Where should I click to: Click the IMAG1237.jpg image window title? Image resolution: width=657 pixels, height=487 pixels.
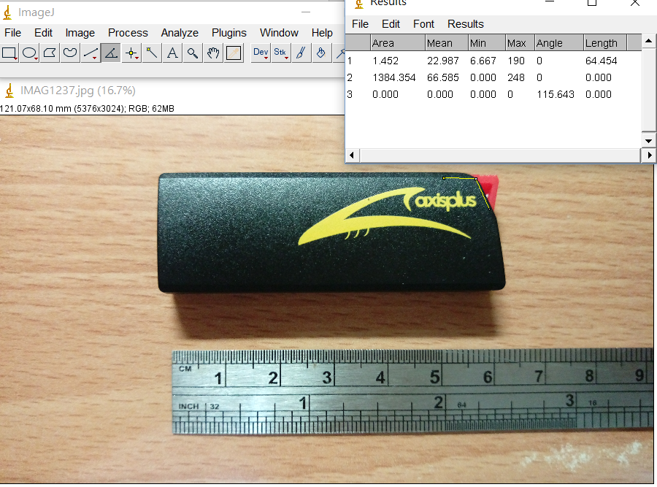click(x=77, y=91)
